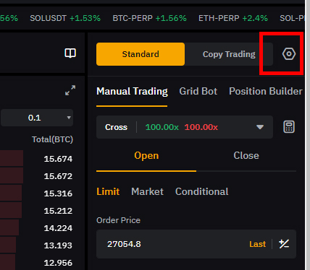Choose the Conditional order type

point(202,191)
